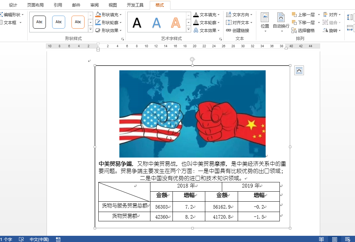This screenshot has width=355, height=242.
Task: Open the 选择窗格 selection pane
Action: click(x=303, y=30)
